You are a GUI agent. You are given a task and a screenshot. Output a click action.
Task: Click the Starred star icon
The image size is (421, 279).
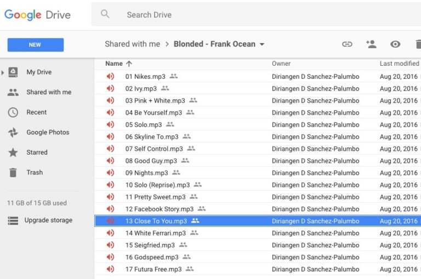coord(13,152)
